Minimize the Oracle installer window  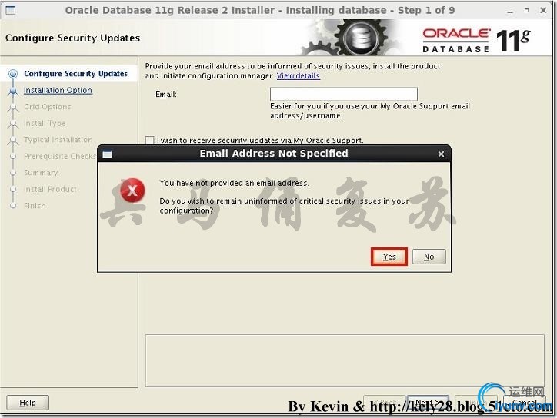click(x=510, y=11)
